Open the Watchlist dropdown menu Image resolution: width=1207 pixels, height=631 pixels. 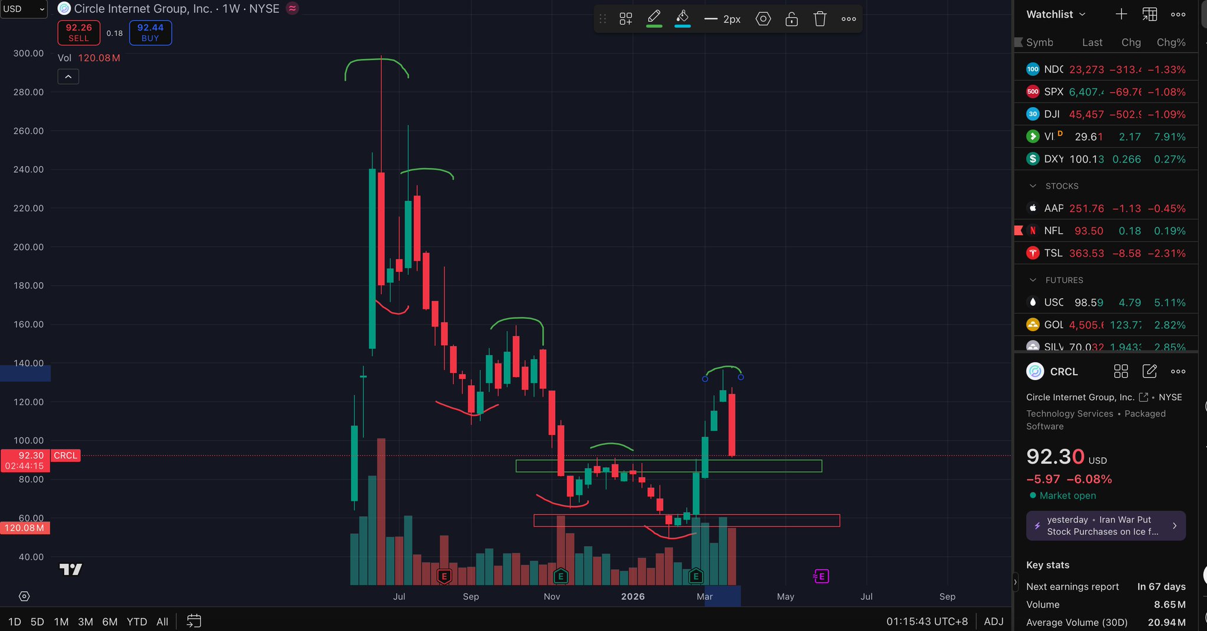coord(1056,14)
